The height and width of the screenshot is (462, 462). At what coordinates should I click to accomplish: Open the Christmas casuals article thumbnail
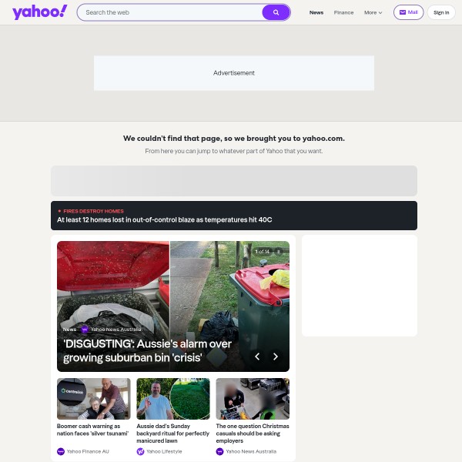click(253, 399)
